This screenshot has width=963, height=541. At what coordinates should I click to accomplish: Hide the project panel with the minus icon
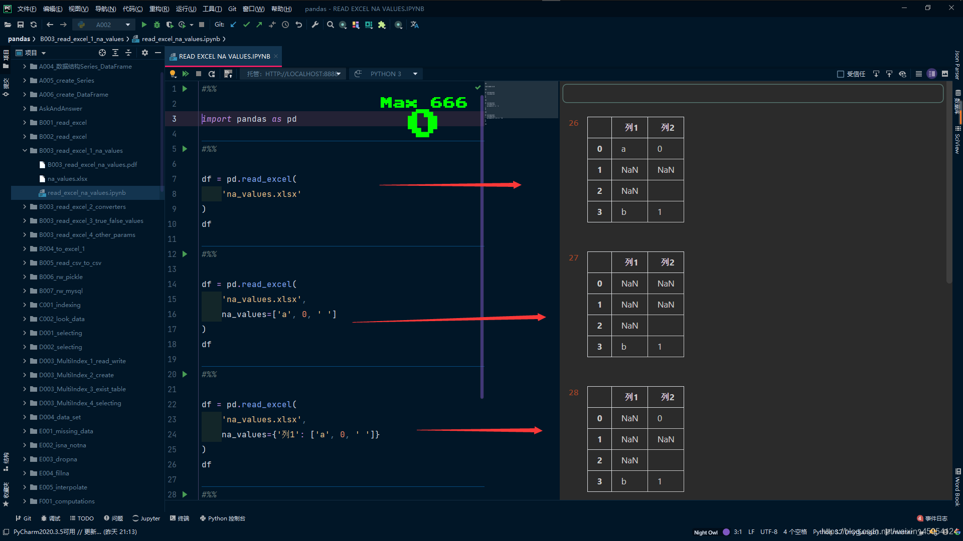point(158,53)
